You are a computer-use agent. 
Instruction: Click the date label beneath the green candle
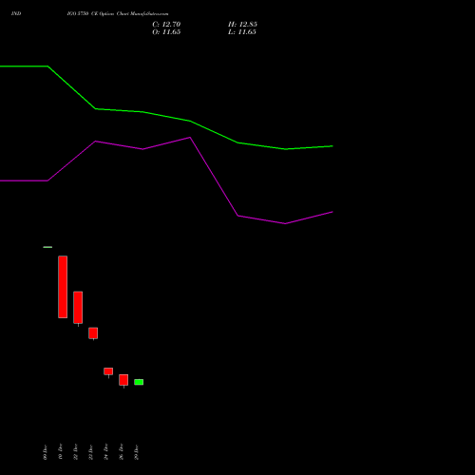(x=137, y=452)
